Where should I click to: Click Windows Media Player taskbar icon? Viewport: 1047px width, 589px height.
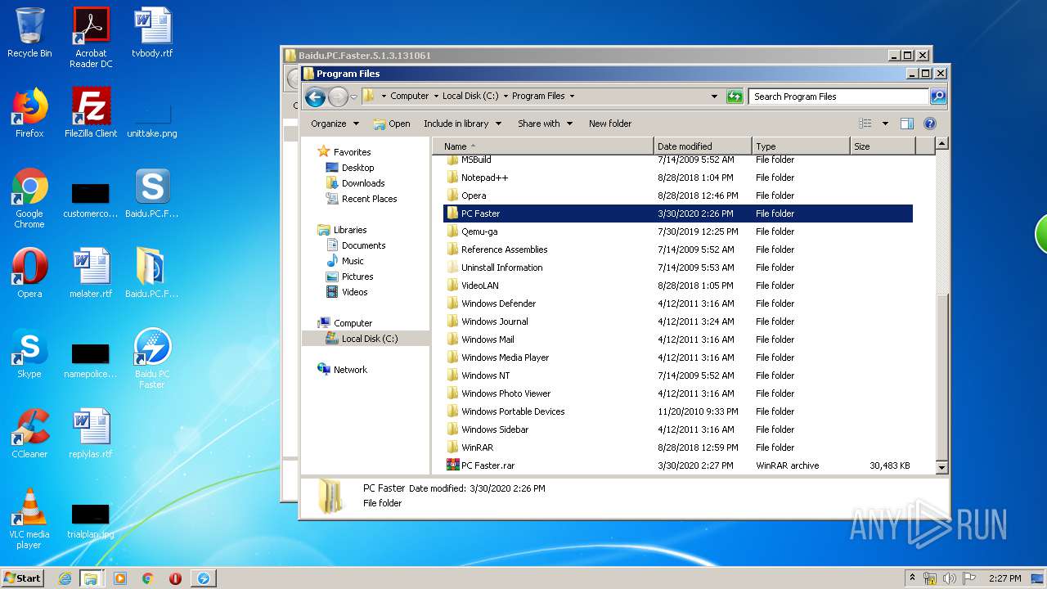tap(120, 578)
